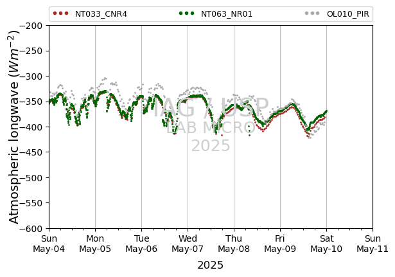Click the Sun May-11 x-axis label

coord(373,244)
